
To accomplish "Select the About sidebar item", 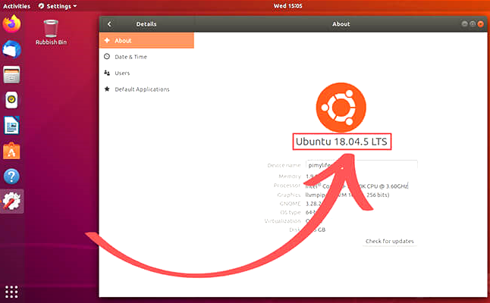I will 146,40.
